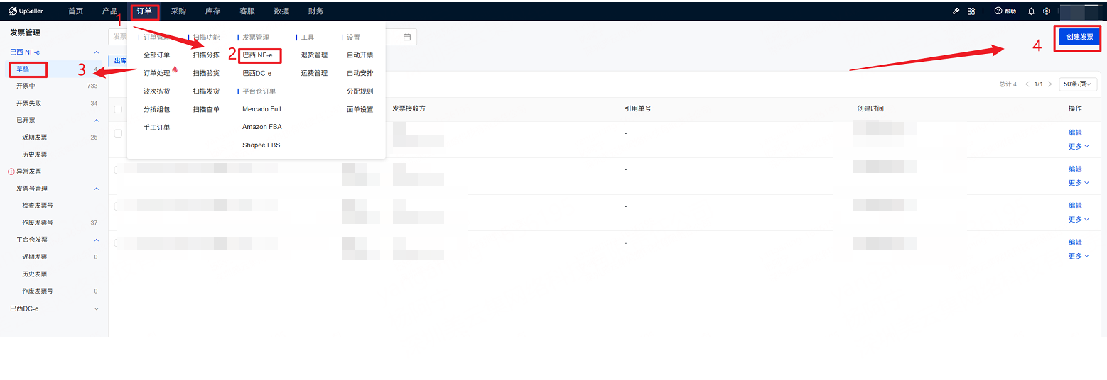Open the apps grid icon in header
This screenshot has height=380, width=1107.
pyautogui.click(x=971, y=11)
